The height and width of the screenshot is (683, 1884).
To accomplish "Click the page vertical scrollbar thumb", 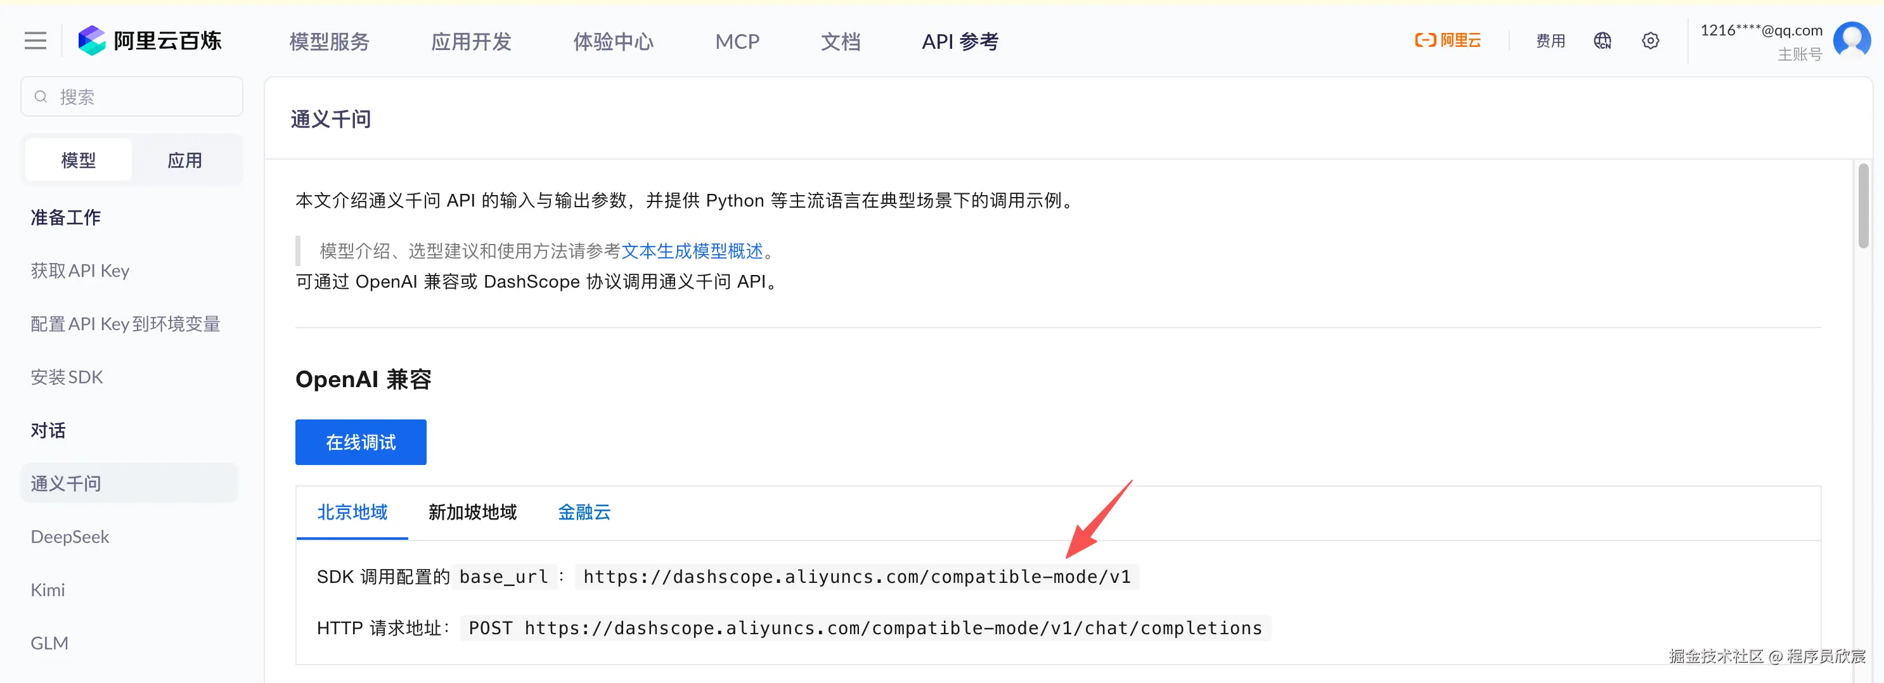I will click(1864, 206).
